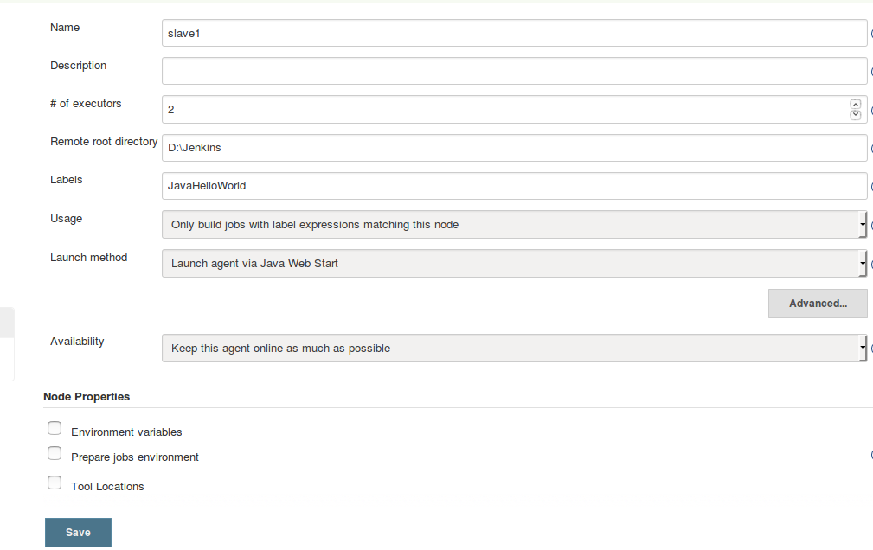873x550 pixels.
Task: Click help icon for Prepare jobs environment
Action: point(871,455)
